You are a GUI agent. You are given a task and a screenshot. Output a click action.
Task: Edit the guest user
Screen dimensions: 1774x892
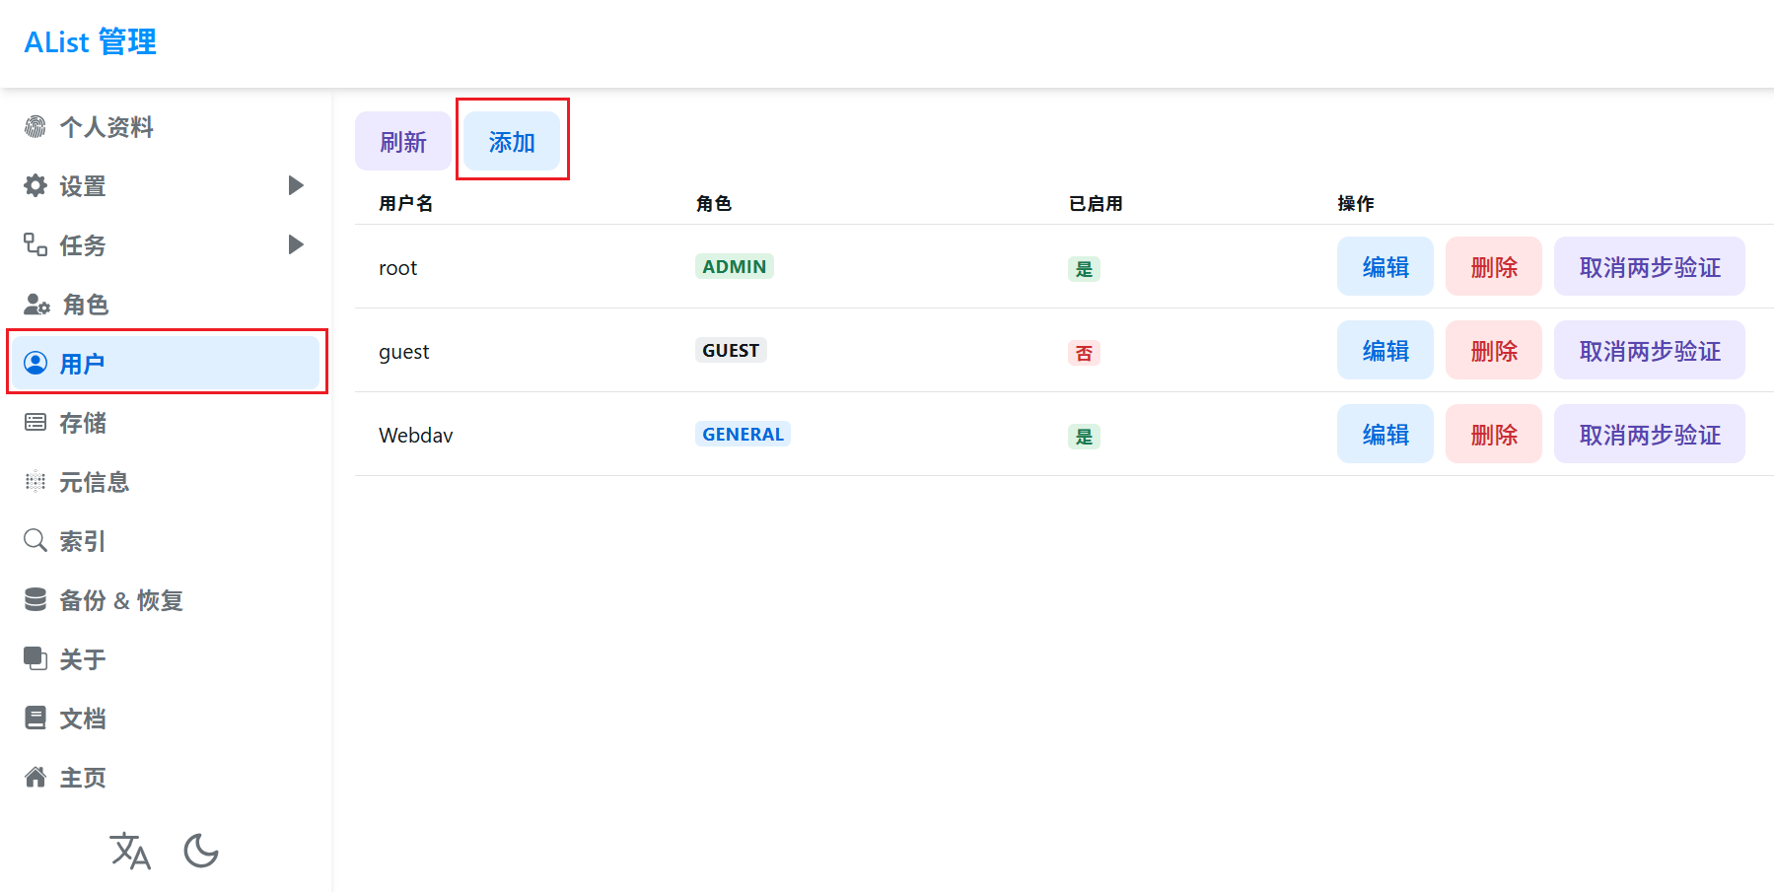(1385, 350)
